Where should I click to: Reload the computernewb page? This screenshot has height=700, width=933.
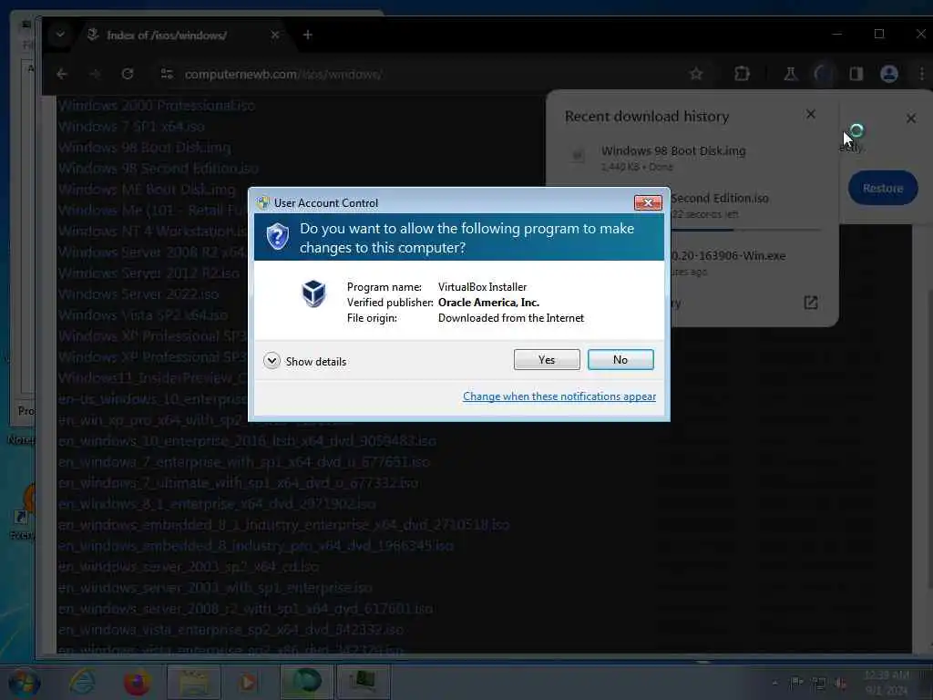[x=128, y=74]
